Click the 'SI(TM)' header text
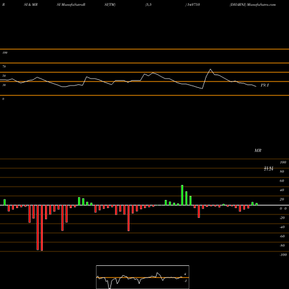 (x=110, y=5)
